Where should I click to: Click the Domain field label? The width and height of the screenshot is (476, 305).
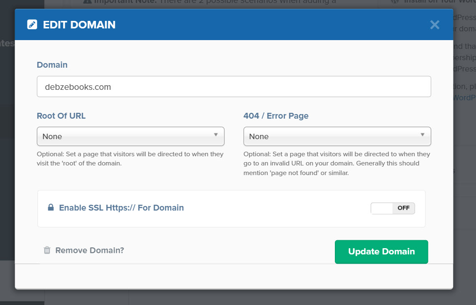52,65
